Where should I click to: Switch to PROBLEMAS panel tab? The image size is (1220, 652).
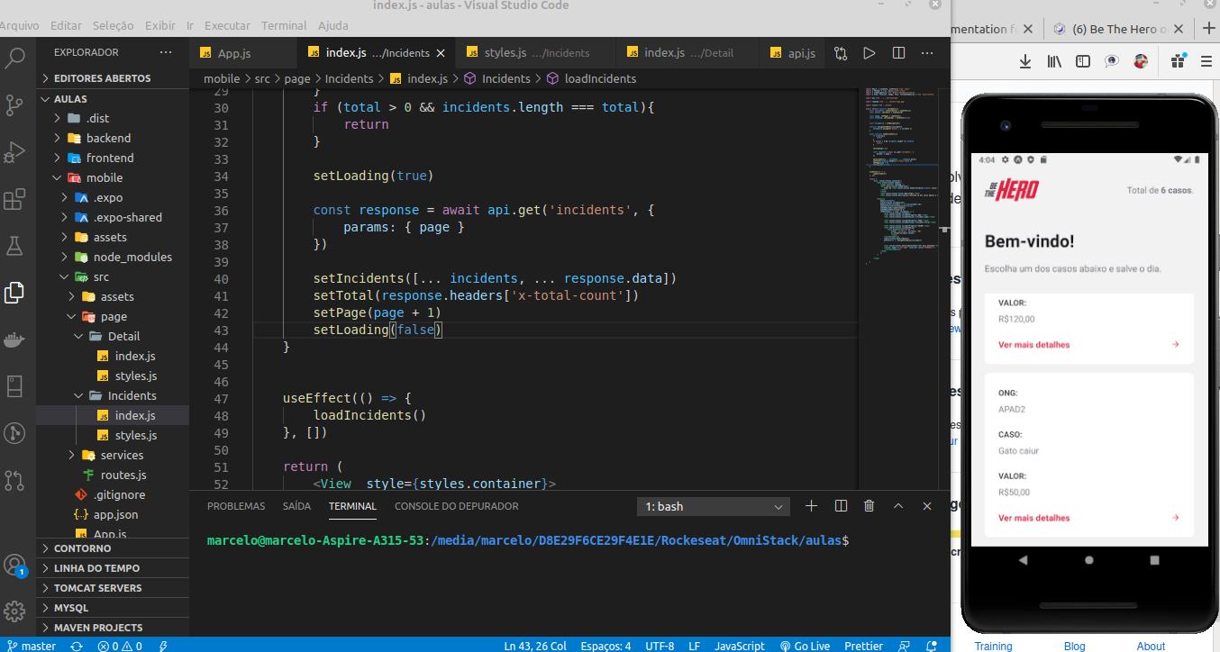236,506
